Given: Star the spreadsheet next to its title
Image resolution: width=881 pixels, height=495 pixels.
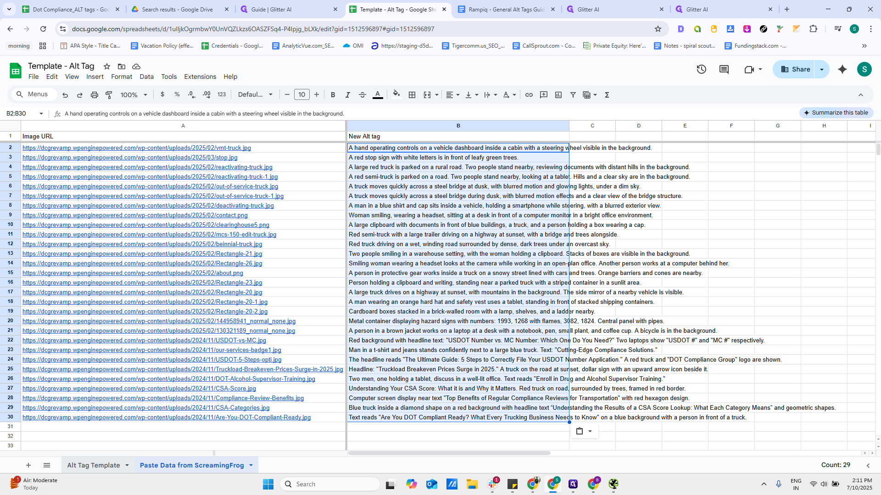Looking at the screenshot, I should tap(106, 66).
